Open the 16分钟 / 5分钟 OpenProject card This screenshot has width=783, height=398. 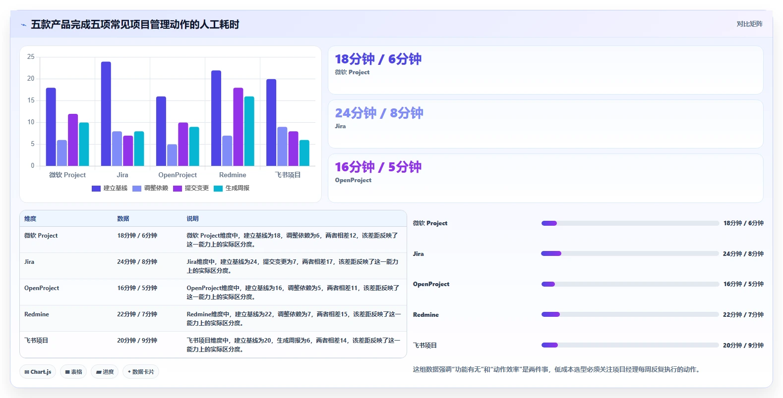pyautogui.click(x=545, y=178)
